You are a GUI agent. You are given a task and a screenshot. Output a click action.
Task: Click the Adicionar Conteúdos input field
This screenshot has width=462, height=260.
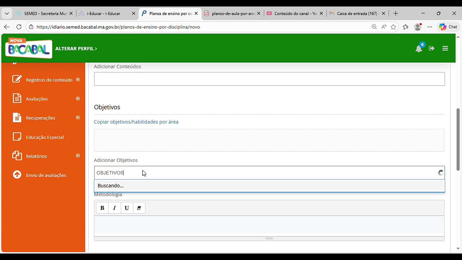coord(269,79)
